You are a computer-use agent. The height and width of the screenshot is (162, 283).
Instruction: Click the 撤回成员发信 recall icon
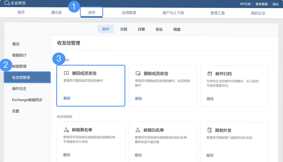click(x=66, y=73)
